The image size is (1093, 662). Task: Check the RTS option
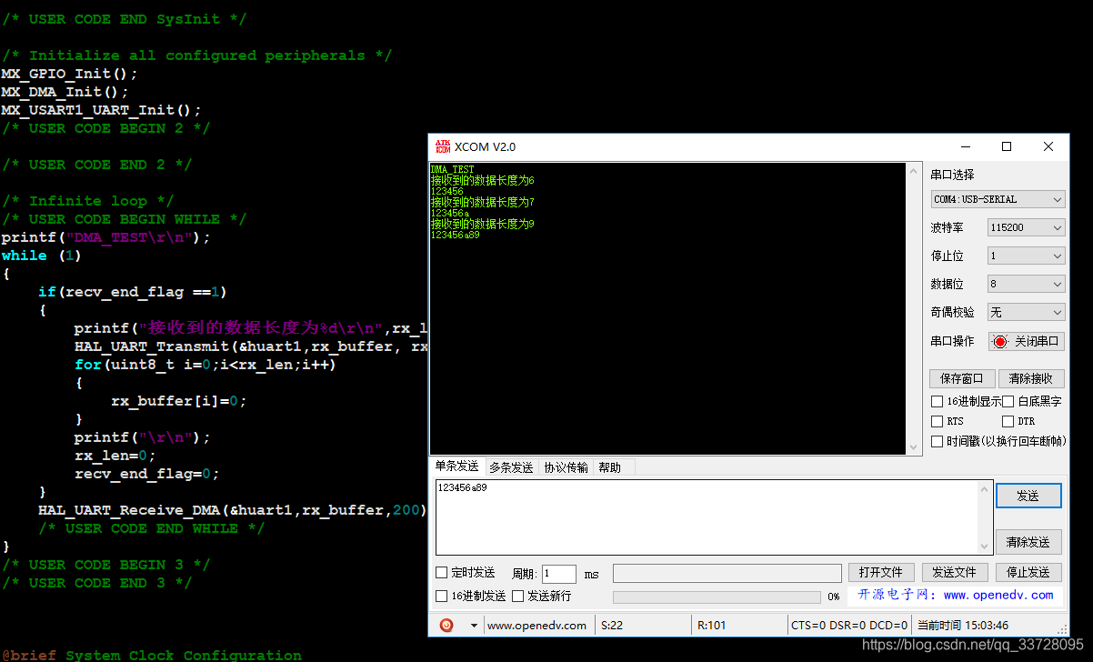(937, 421)
